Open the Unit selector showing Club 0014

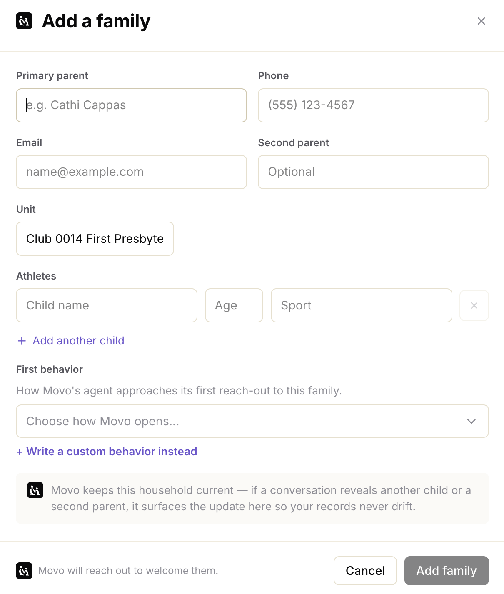click(95, 239)
